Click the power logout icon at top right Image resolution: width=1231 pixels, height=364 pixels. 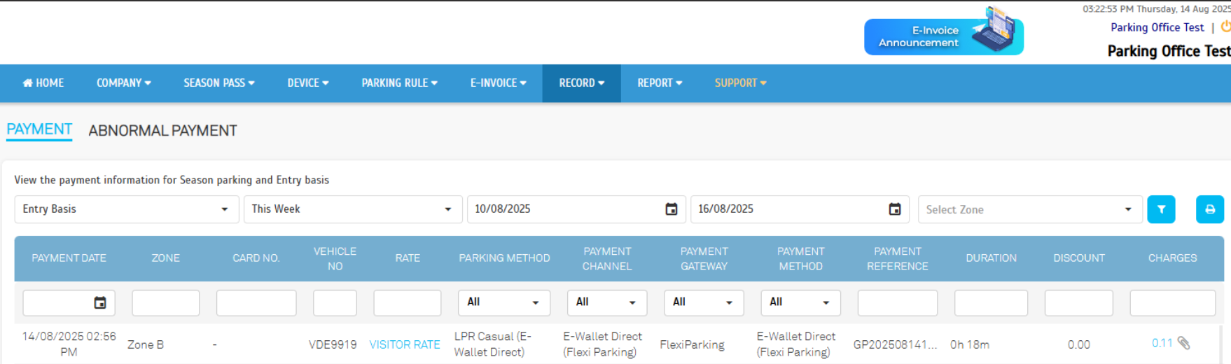pos(1225,27)
